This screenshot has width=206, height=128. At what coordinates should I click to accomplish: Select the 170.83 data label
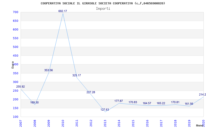(133, 102)
